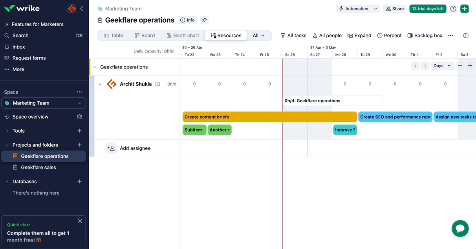This screenshot has width=476, height=249.
Task: Select the Resources tab
Action: (226, 36)
